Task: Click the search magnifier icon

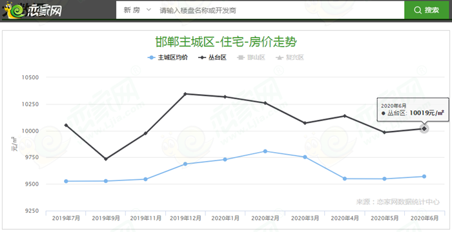Action: 417,10
